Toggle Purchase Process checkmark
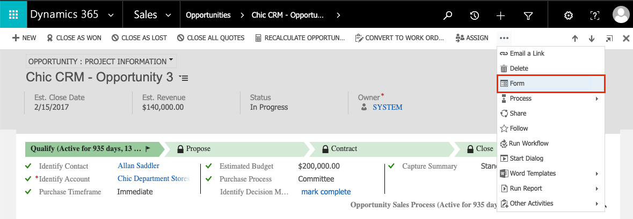The image size is (633, 219). click(209, 179)
